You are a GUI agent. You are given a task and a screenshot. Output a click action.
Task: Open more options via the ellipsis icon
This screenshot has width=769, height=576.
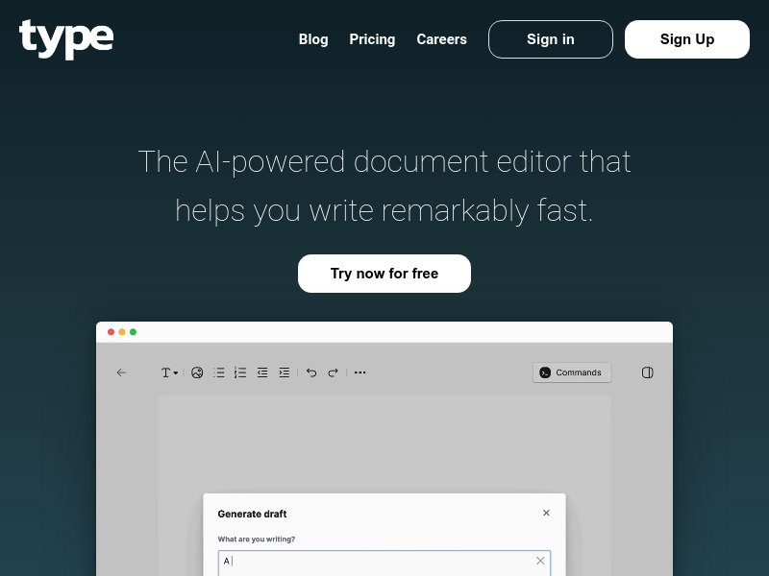360,372
